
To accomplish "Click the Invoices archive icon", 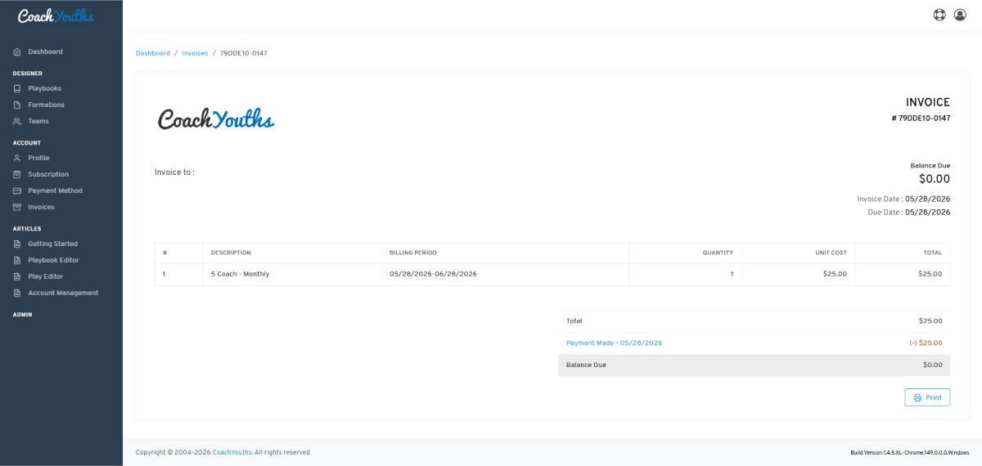I will (x=17, y=207).
